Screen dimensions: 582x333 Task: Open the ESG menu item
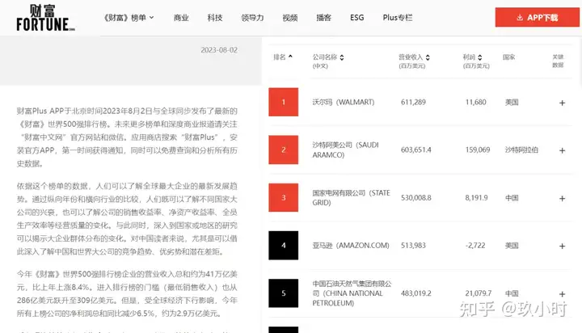pos(357,18)
